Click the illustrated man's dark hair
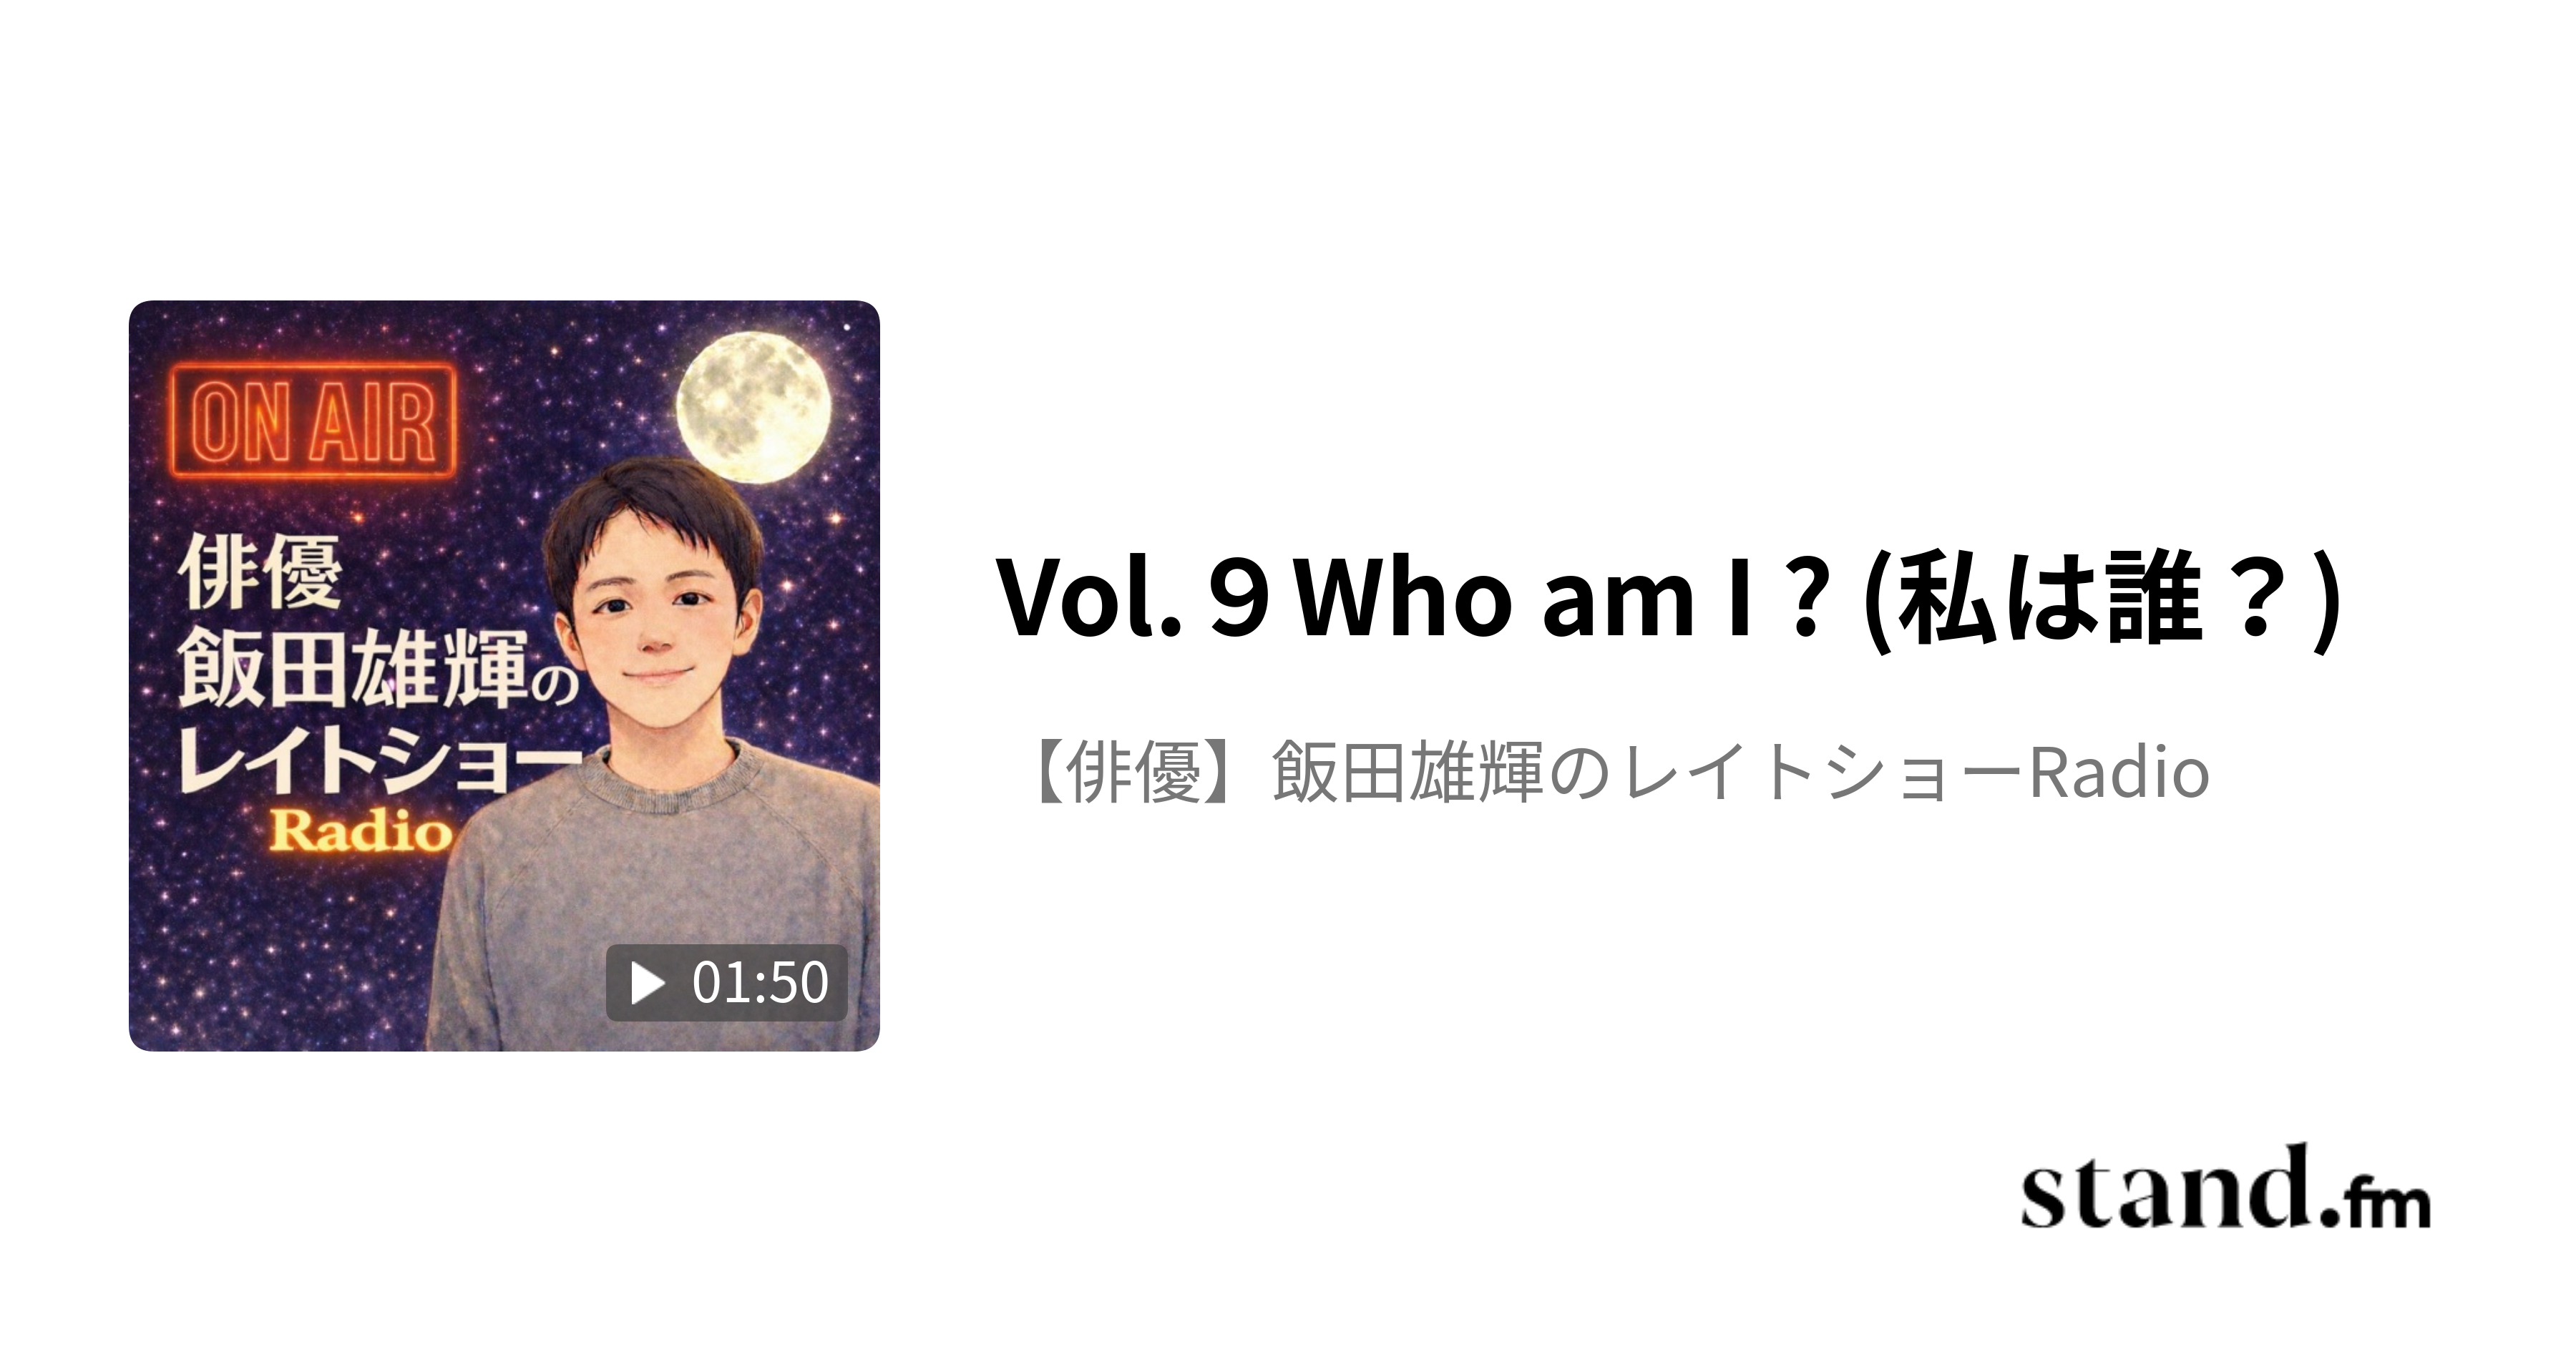Screen dimensions: 2576x1352 point(650,520)
